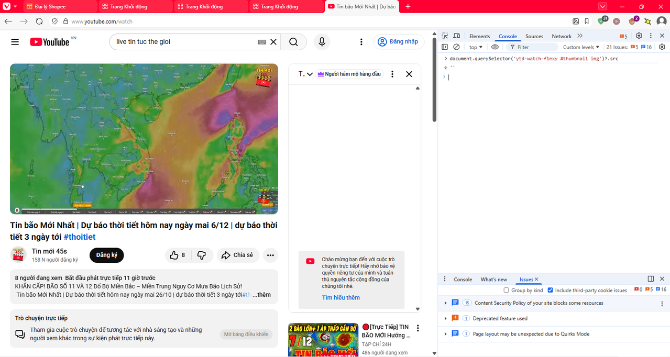The width and height of the screenshot is (670, 357).
Task: Show the console sidebar panel icon
Action: click(445, 47)
